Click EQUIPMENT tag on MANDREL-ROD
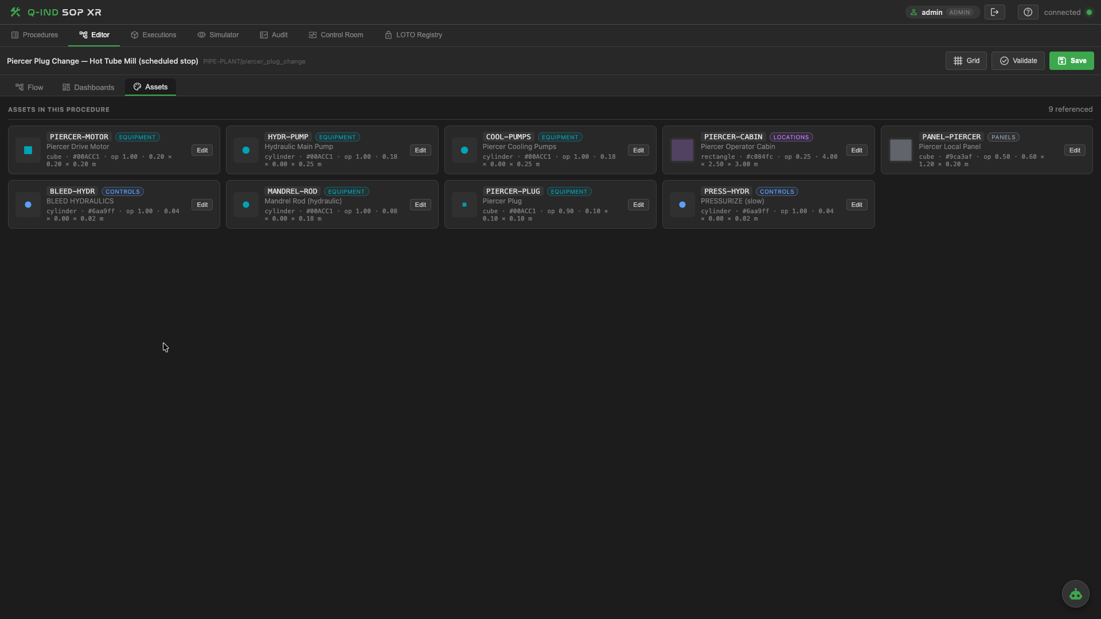 pos(346,191)
